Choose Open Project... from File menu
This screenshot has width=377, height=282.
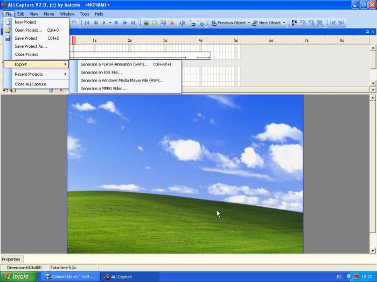point(36,30)
